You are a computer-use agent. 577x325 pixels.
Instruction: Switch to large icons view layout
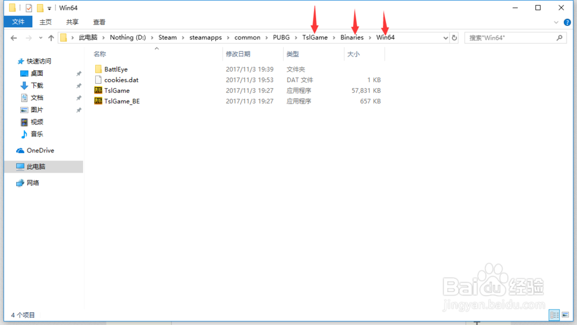(x=565, y=315)
